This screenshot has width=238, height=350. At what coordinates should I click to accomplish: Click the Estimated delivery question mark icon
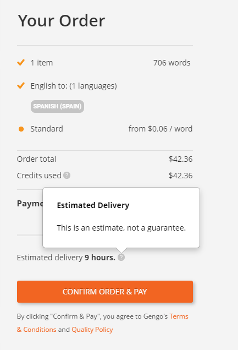point(121,258)
